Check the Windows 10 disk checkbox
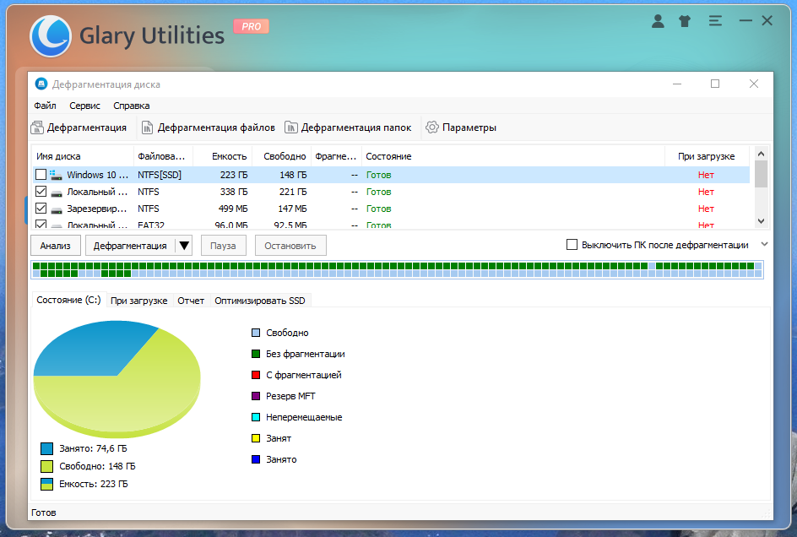 click(41, 175)
